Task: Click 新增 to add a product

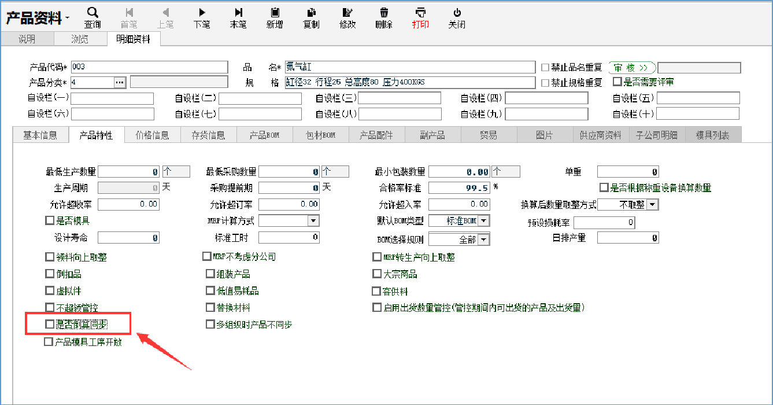Action: pos(275,13)
